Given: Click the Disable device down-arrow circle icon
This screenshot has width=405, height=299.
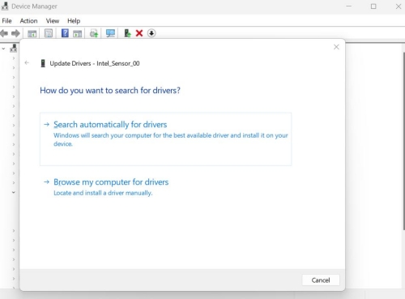Looking at the screenshot, I should pyautogui.click(x=151, y=33).
